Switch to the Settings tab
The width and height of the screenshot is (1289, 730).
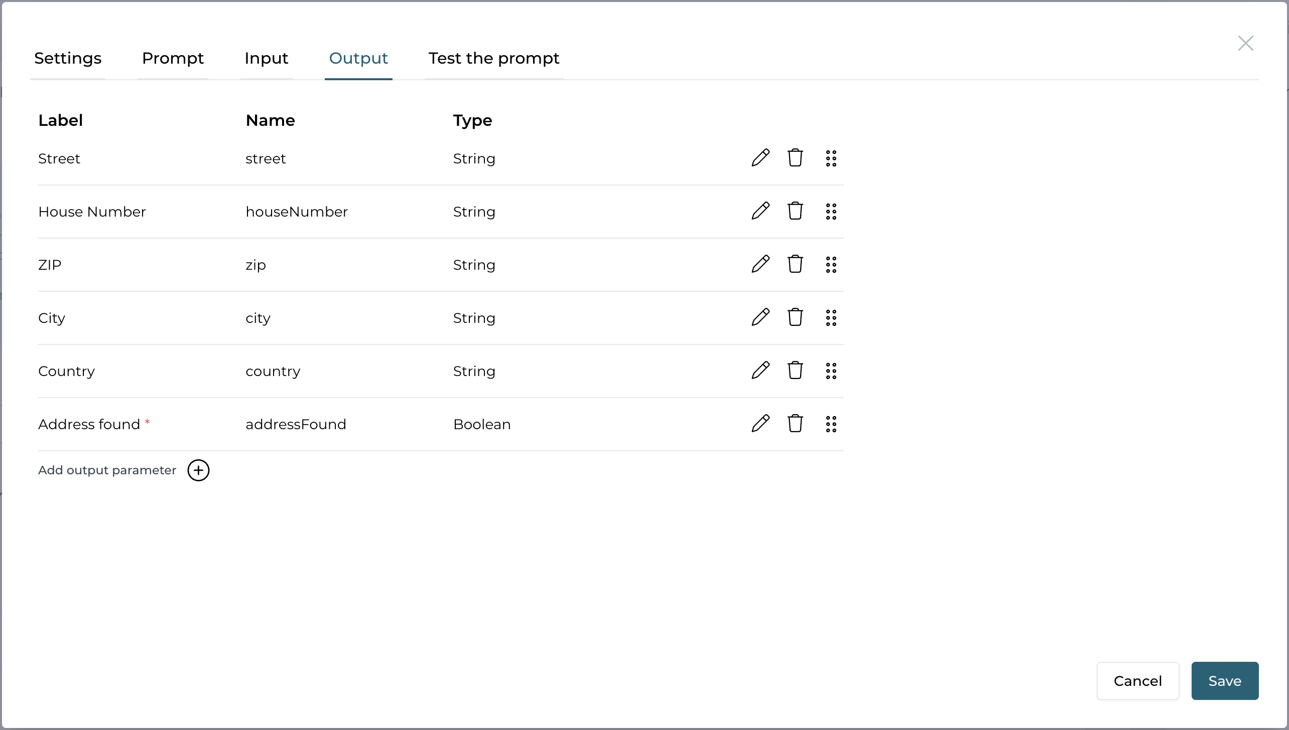67,58
